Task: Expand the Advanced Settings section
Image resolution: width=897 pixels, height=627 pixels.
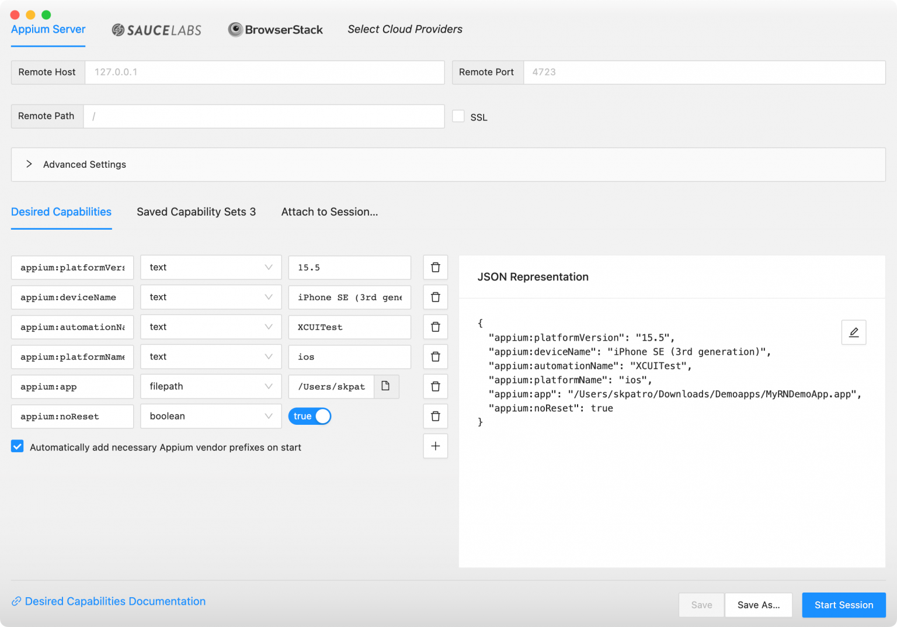Action: [x=29, y=164]
